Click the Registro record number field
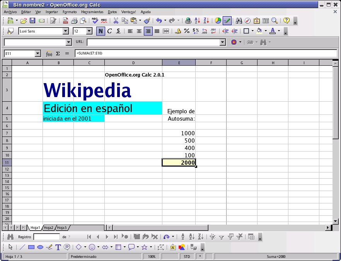Screen dimensions: 341x261 tap(46, 237)
